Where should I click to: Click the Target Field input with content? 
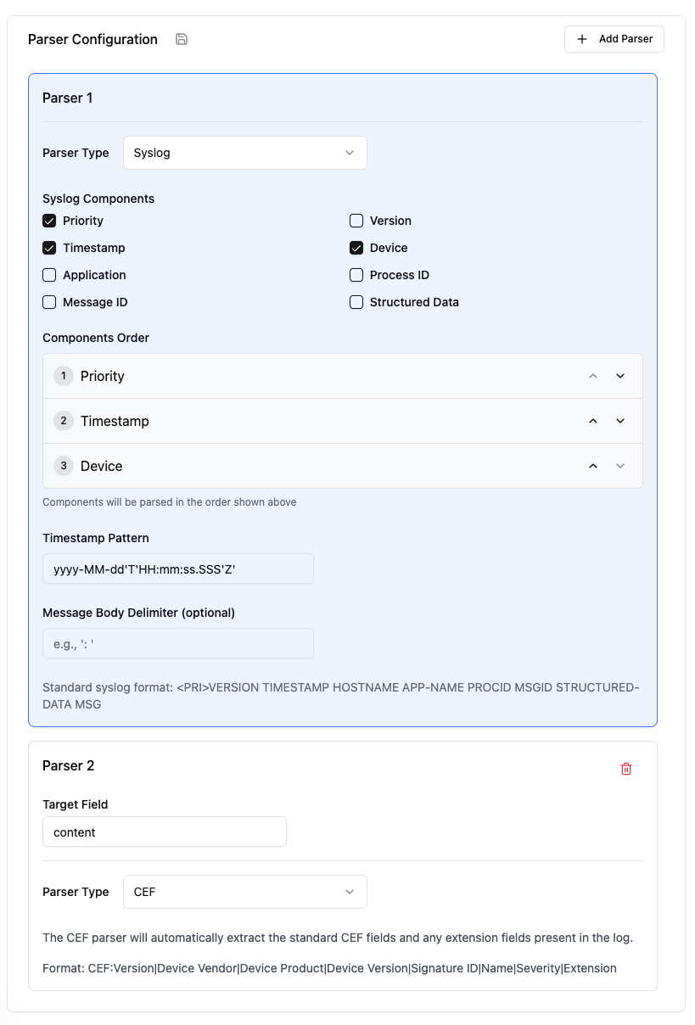[x=165, y=832]
